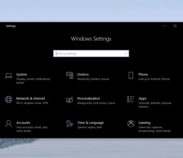Screen dimensions: 183x158
Task: Open the Devices keyboard and speaker icon
Action: tap(70, 75)
